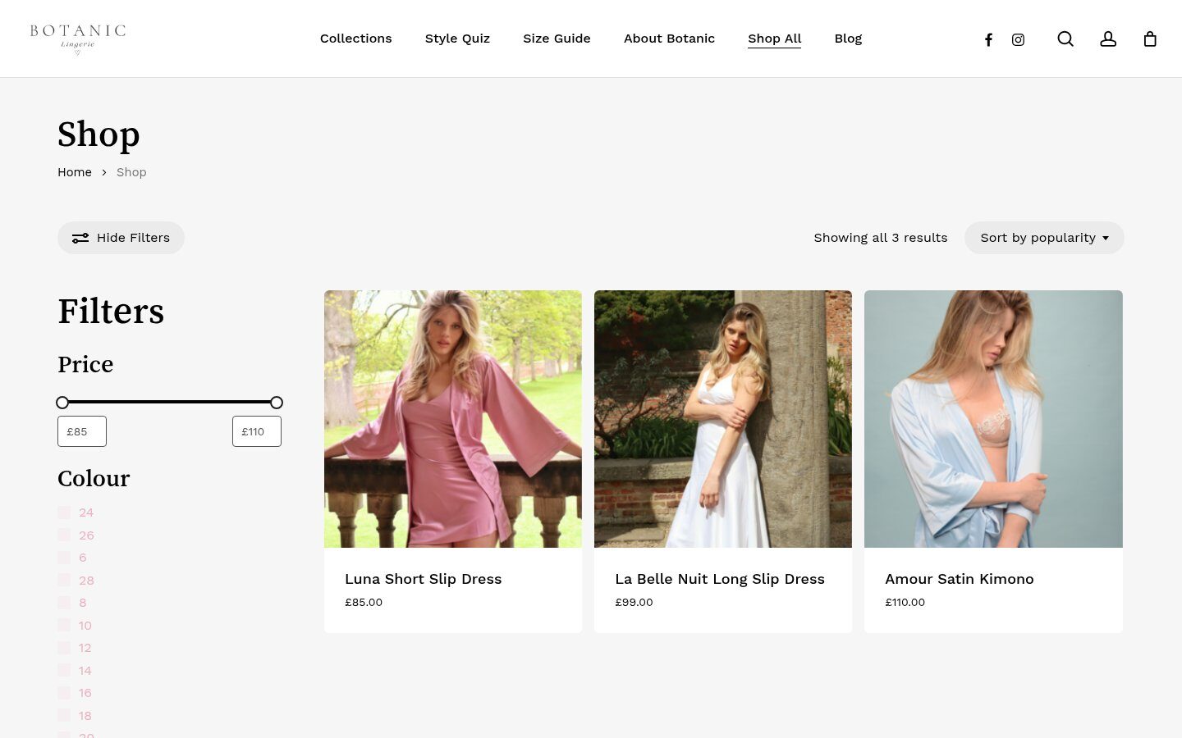Tick the colour filter checkbox labeled 10
Image resolution: width=1182 pixels, height=738 pixels.
64,625
